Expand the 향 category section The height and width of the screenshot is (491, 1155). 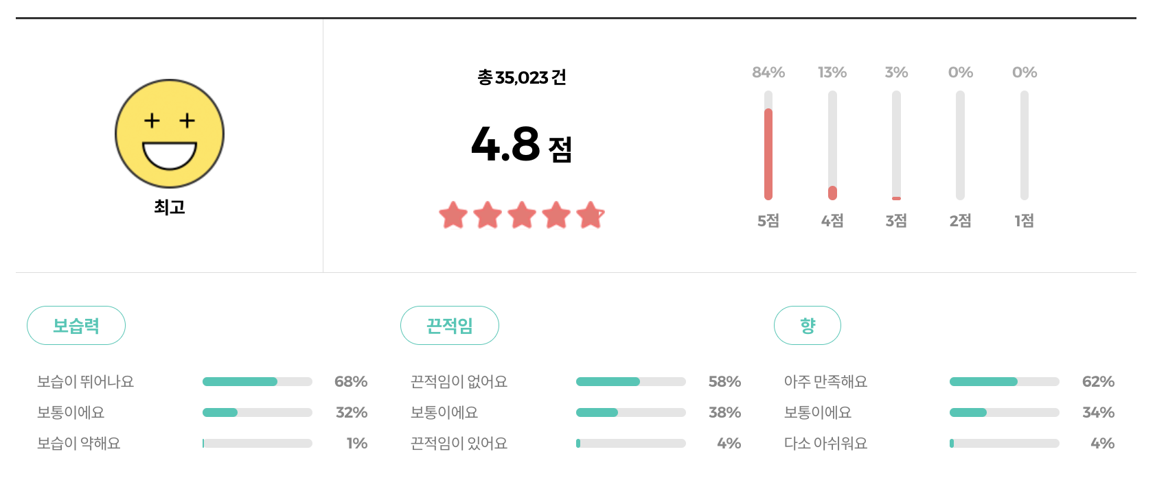pos(808,325)
